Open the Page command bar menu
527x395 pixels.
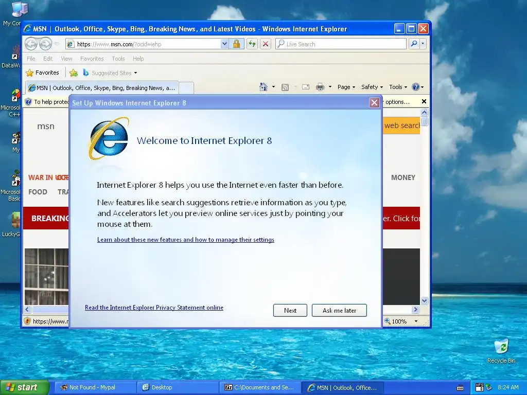tap(346, 87)
